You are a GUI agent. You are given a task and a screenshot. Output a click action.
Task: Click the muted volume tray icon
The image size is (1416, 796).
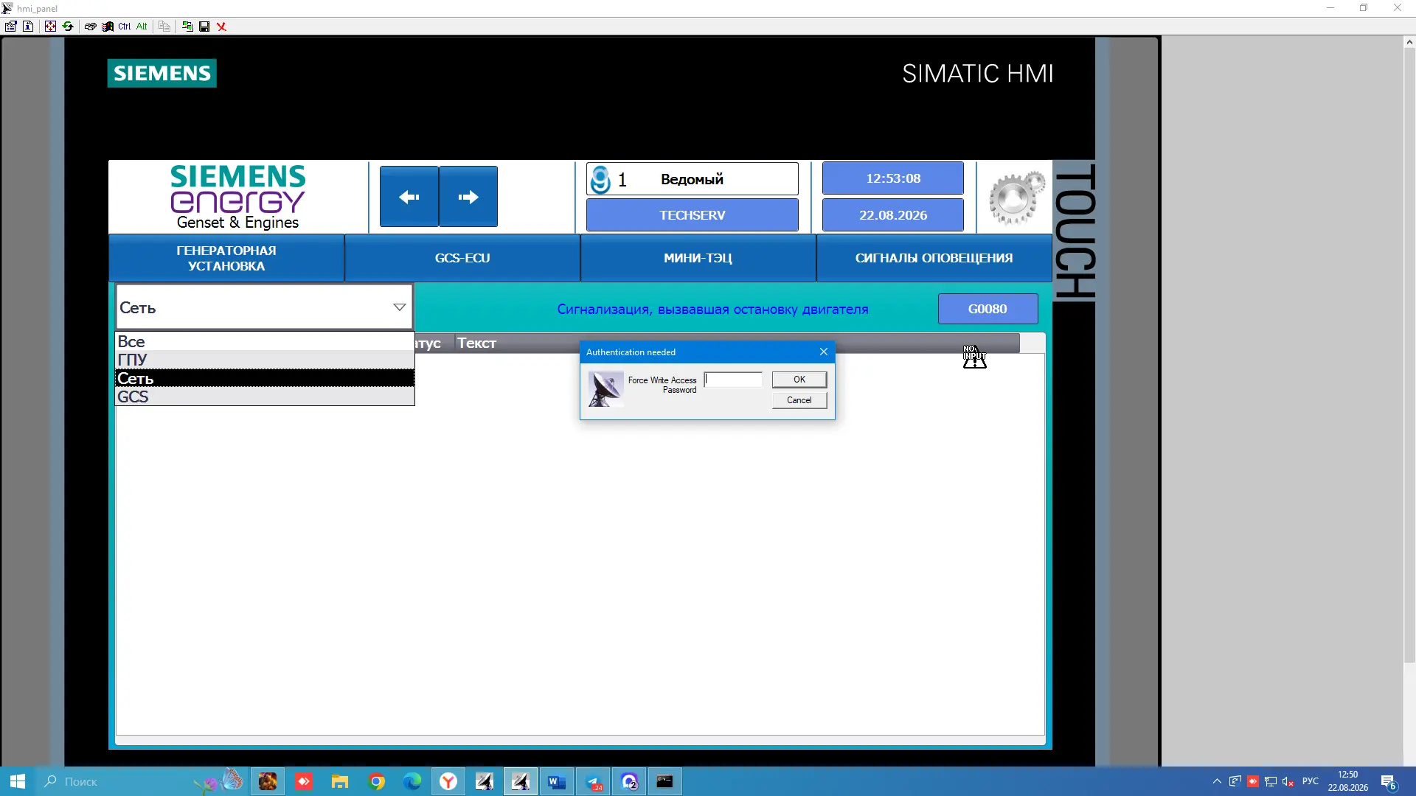(1288, 781)
